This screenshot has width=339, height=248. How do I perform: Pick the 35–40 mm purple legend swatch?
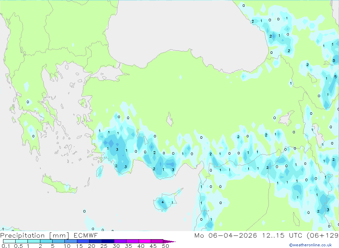coord(133,241)
